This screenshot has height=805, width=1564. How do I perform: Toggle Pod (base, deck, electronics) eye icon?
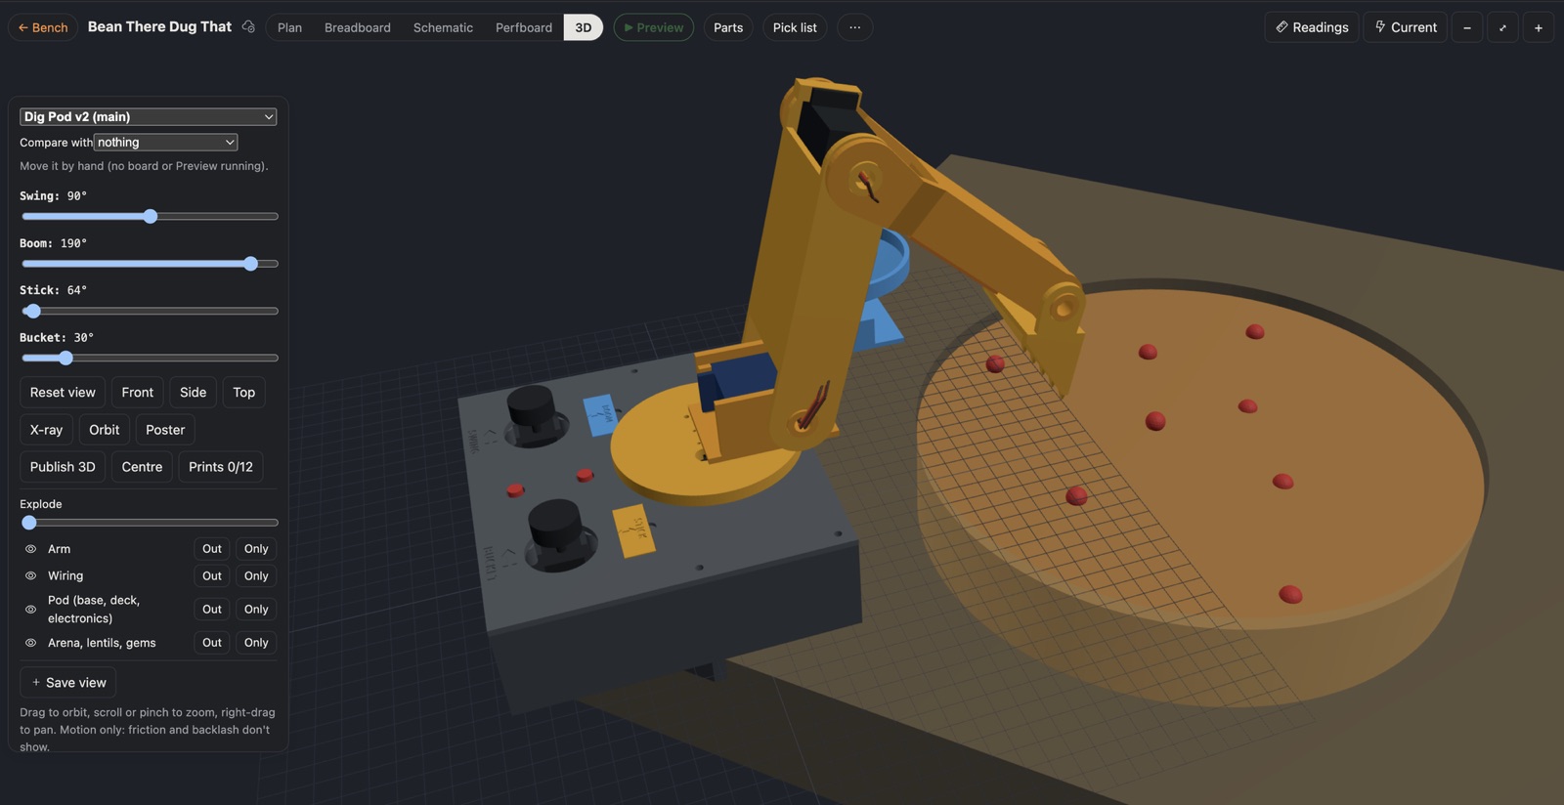(30, 610)
